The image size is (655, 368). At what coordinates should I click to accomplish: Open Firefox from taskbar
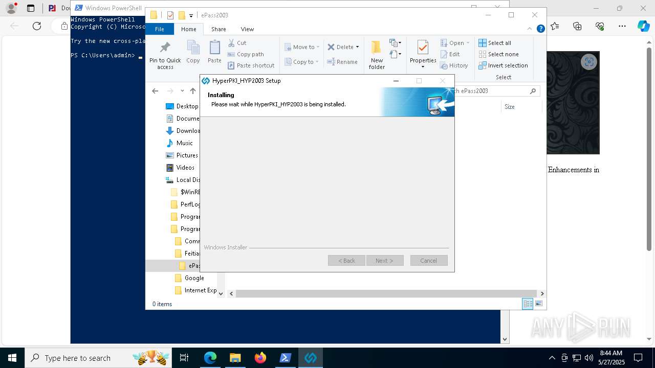[x=260, y=358]
